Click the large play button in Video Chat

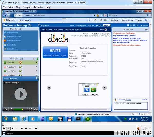(x=21, y=94)
